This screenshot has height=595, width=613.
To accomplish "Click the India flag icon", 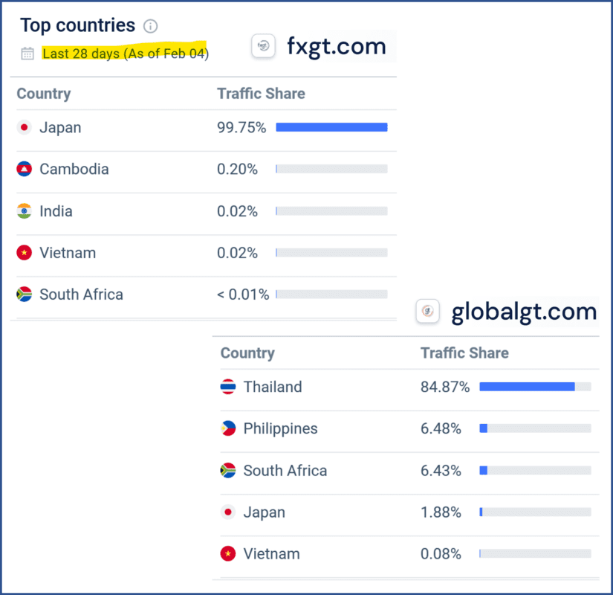I will click(25, 210).
